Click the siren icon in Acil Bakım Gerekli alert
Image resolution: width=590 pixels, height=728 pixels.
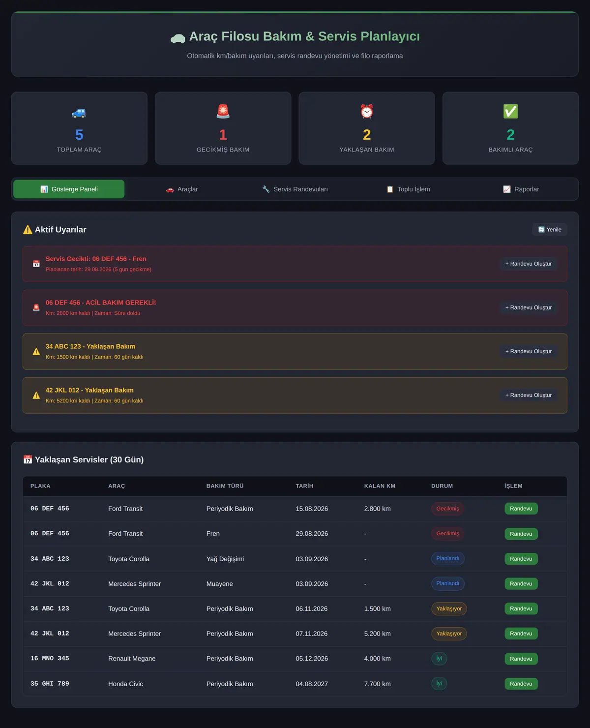[x=36, y=308]
